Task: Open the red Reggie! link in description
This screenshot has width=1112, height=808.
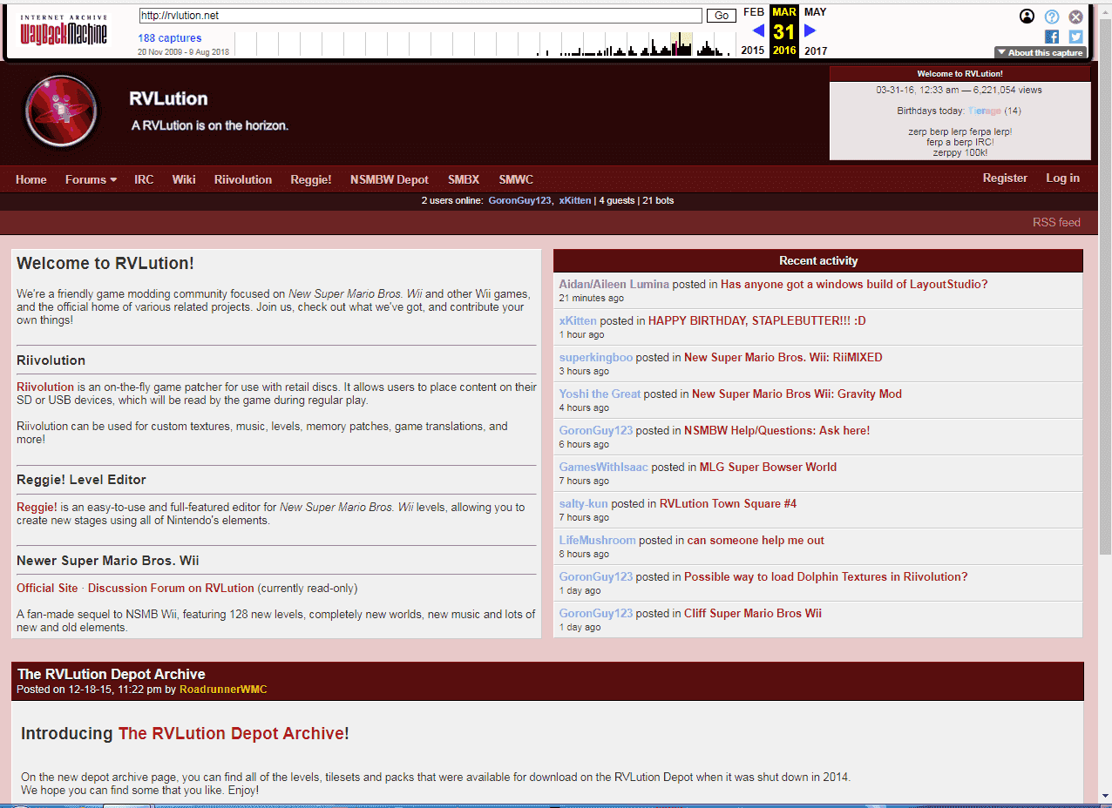Action: 37,507
